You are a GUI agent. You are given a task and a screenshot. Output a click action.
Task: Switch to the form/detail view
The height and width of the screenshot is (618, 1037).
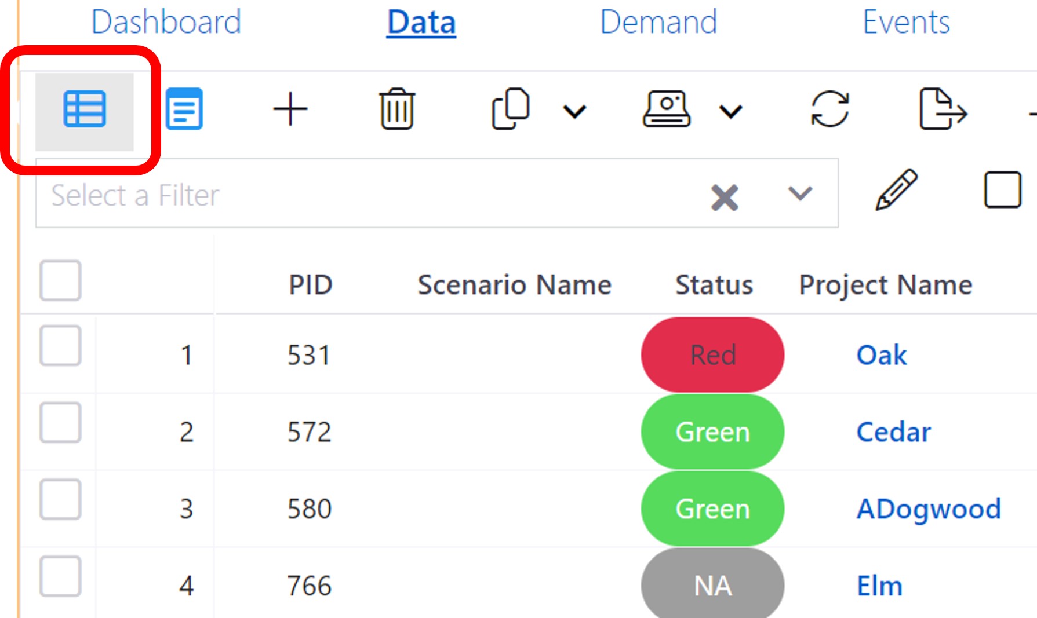pyautogui.click(x=184, y=109)
